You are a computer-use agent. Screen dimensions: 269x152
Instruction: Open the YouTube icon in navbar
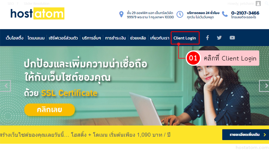tap(232, 38)
